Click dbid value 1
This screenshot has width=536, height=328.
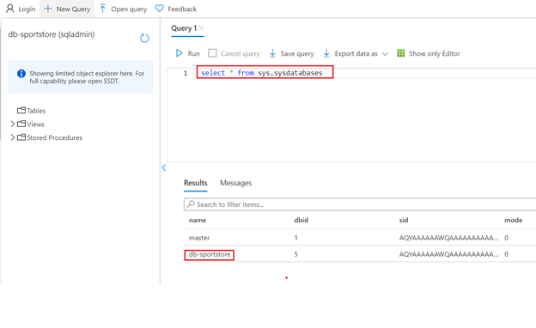point(296,238)
